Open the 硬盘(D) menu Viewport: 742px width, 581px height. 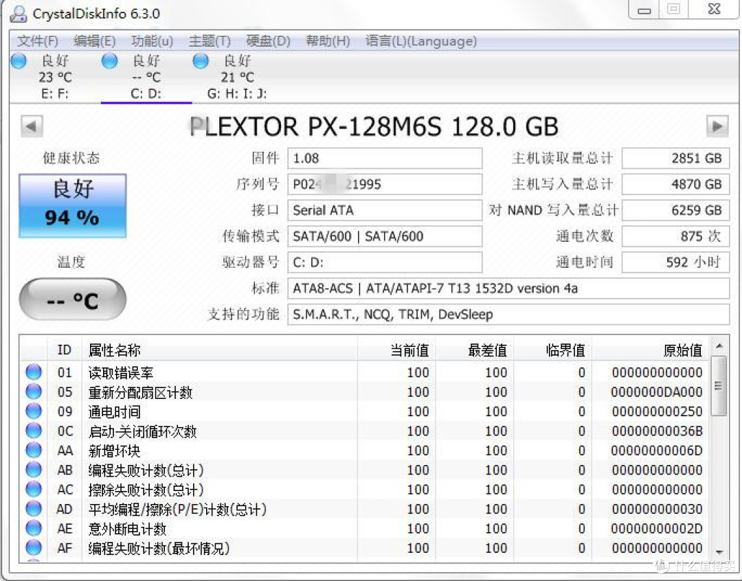pos(269,41)
